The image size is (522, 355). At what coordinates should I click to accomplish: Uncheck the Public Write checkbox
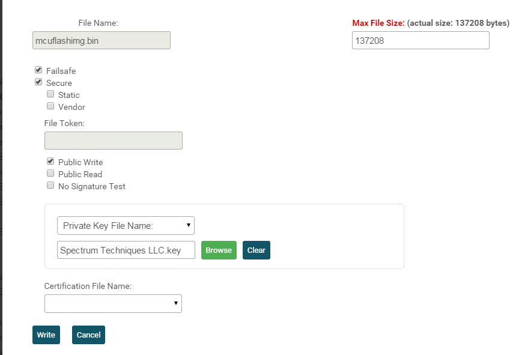(x=50, y=162)
